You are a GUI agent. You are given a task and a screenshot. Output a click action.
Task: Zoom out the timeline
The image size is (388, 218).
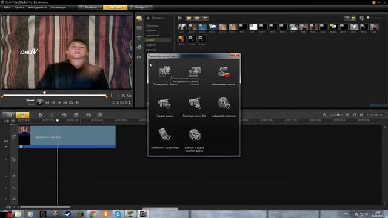click(324, 115)
